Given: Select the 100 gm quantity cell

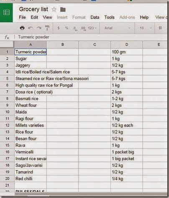Looking at the screenshot, I should (127, 52).
